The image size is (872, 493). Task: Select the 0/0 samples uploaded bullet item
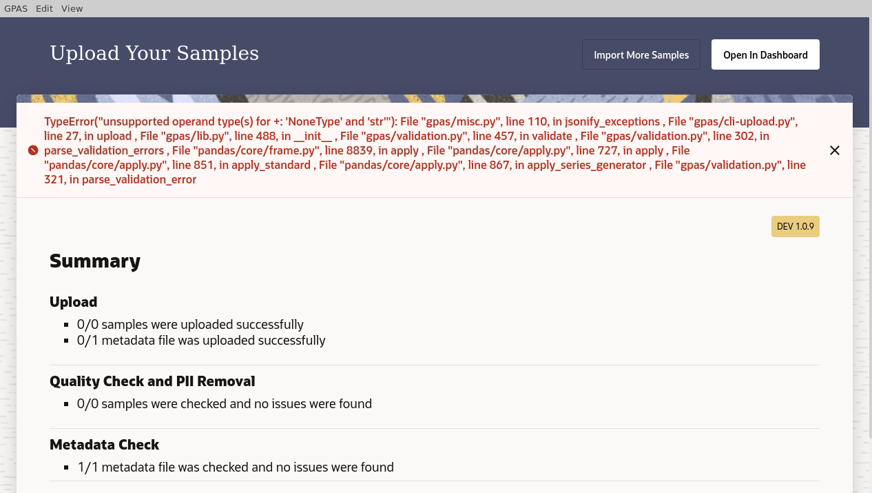click(190, 324)
